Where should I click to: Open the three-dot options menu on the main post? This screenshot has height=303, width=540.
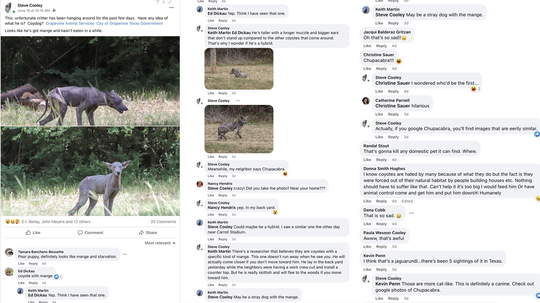(171, 8)
